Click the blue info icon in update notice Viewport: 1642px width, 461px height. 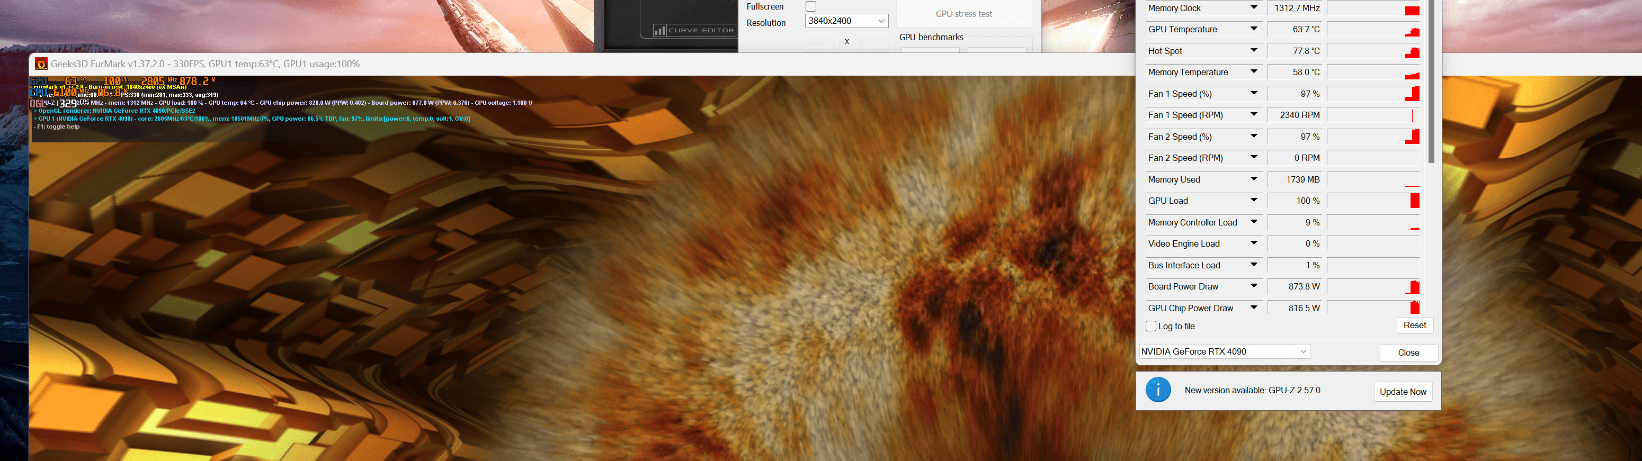click(x=1157, y=390)
